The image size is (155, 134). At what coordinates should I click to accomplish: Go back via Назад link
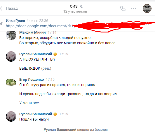[x=12, y=8]
